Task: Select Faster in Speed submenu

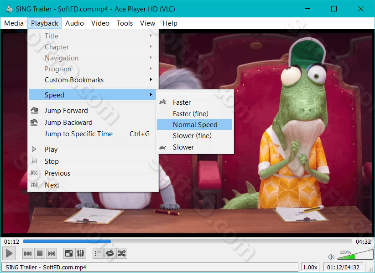Action: [194, 102]
